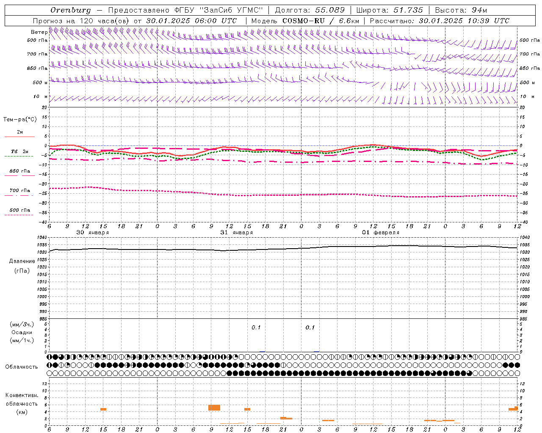This screenshot has height=433, width=542.
Task: Click the 20 value on left temperature axis
Action: point(44,107)
